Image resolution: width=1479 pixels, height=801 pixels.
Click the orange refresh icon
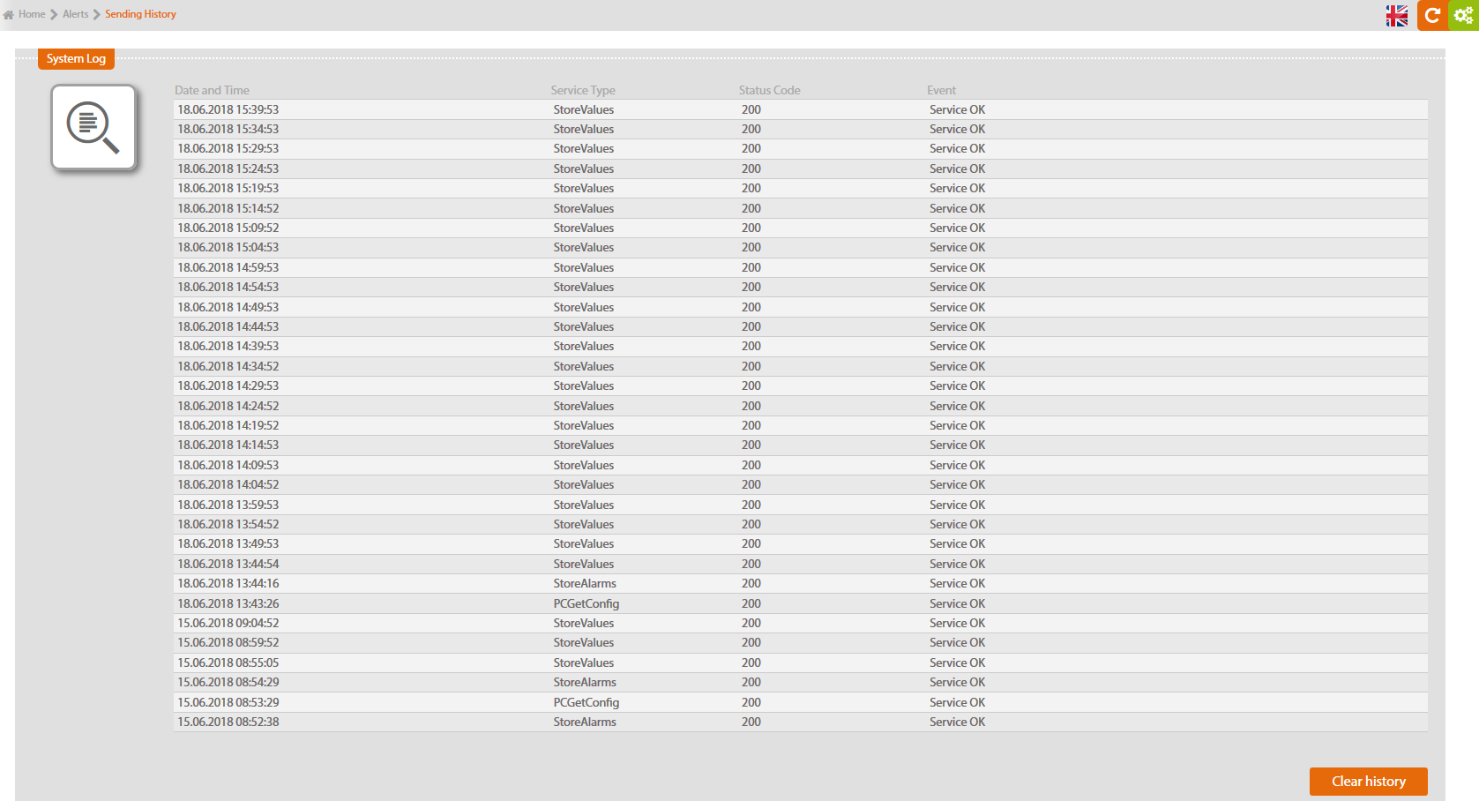pyautogui.click(x=1432, y=15)
